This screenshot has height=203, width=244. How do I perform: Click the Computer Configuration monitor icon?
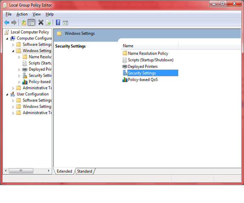[13, 38]
